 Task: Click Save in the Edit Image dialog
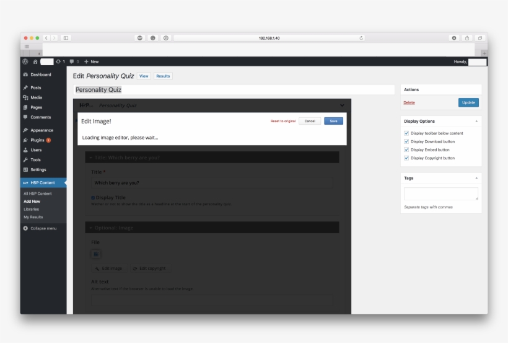[333, 121]
